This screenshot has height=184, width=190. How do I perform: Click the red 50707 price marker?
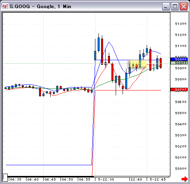[x=179, y=90]
